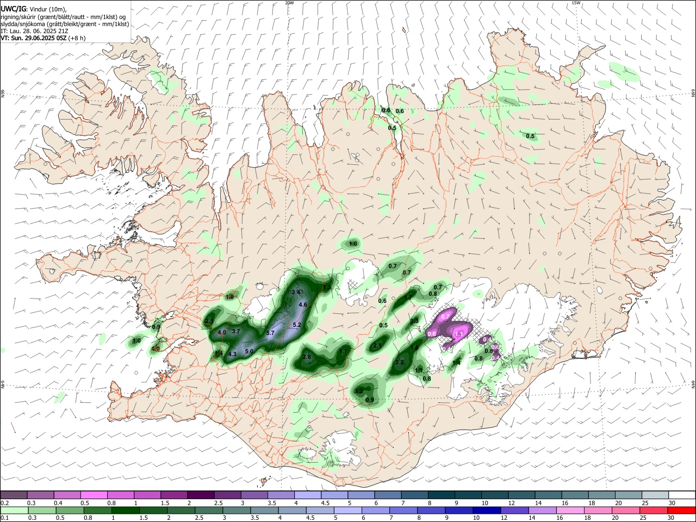Pick the bright pink snow-legend swatch labeled 0.5
This screenshot has height=522, width=696.
point(94,495)
